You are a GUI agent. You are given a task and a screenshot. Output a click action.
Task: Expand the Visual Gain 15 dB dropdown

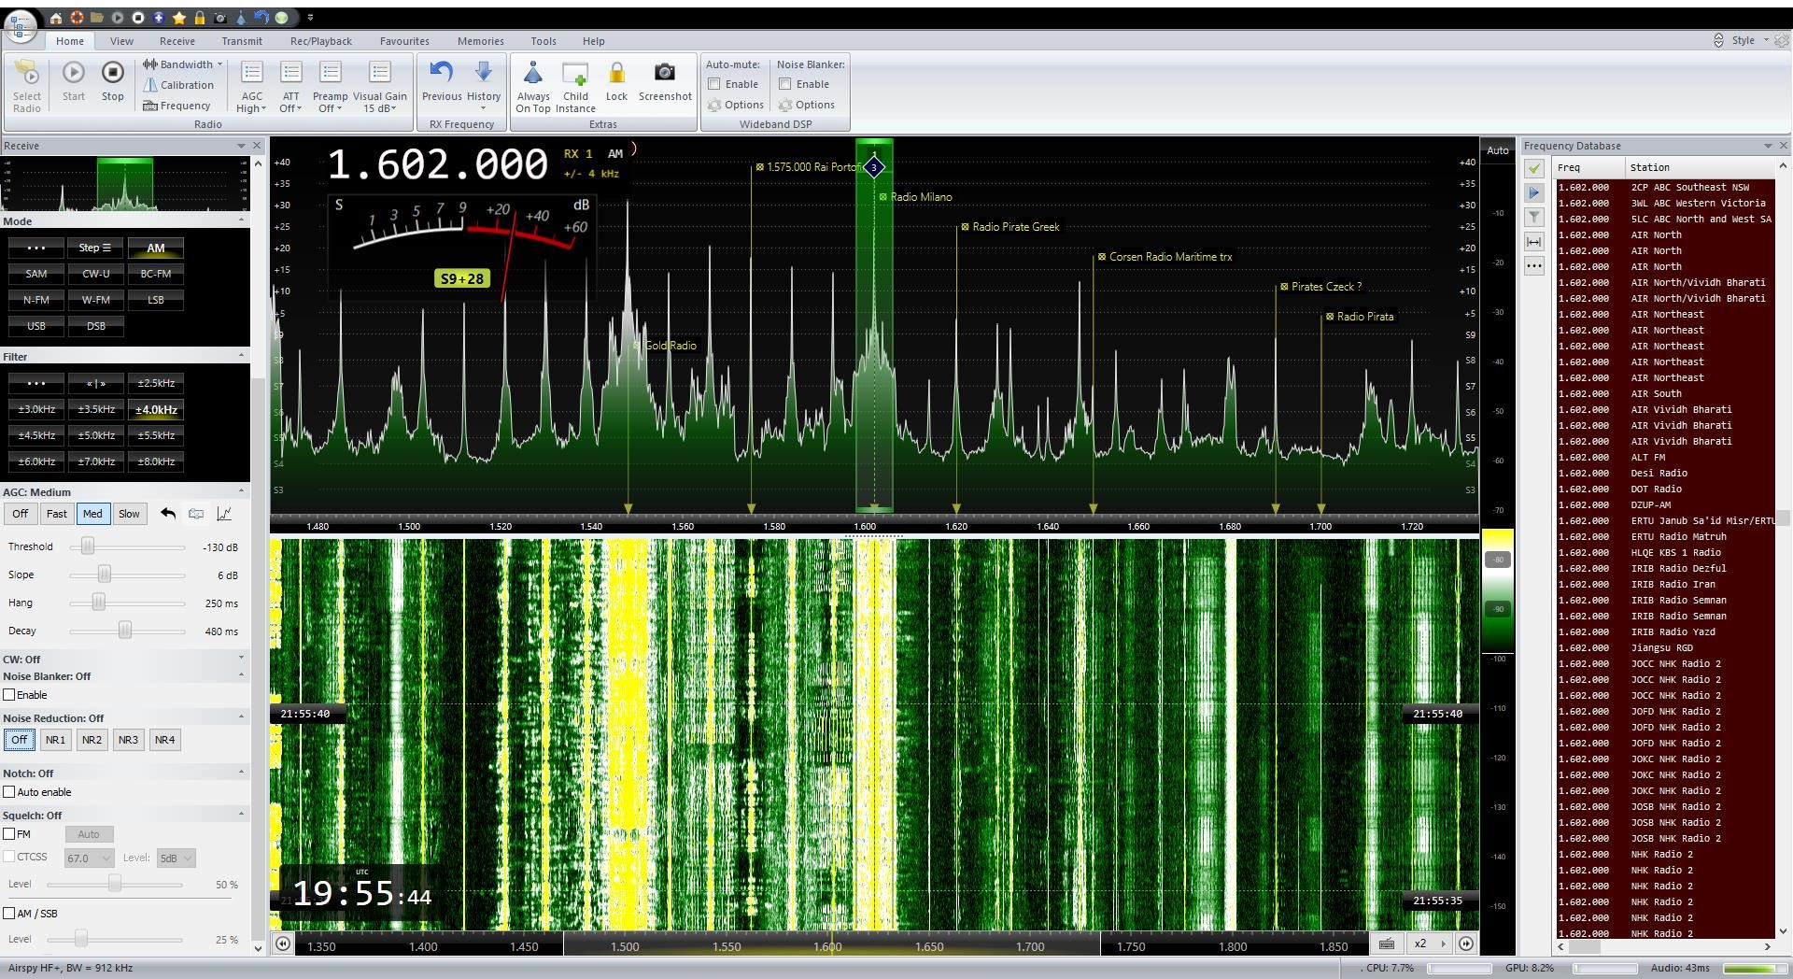[x=379, y=108]
